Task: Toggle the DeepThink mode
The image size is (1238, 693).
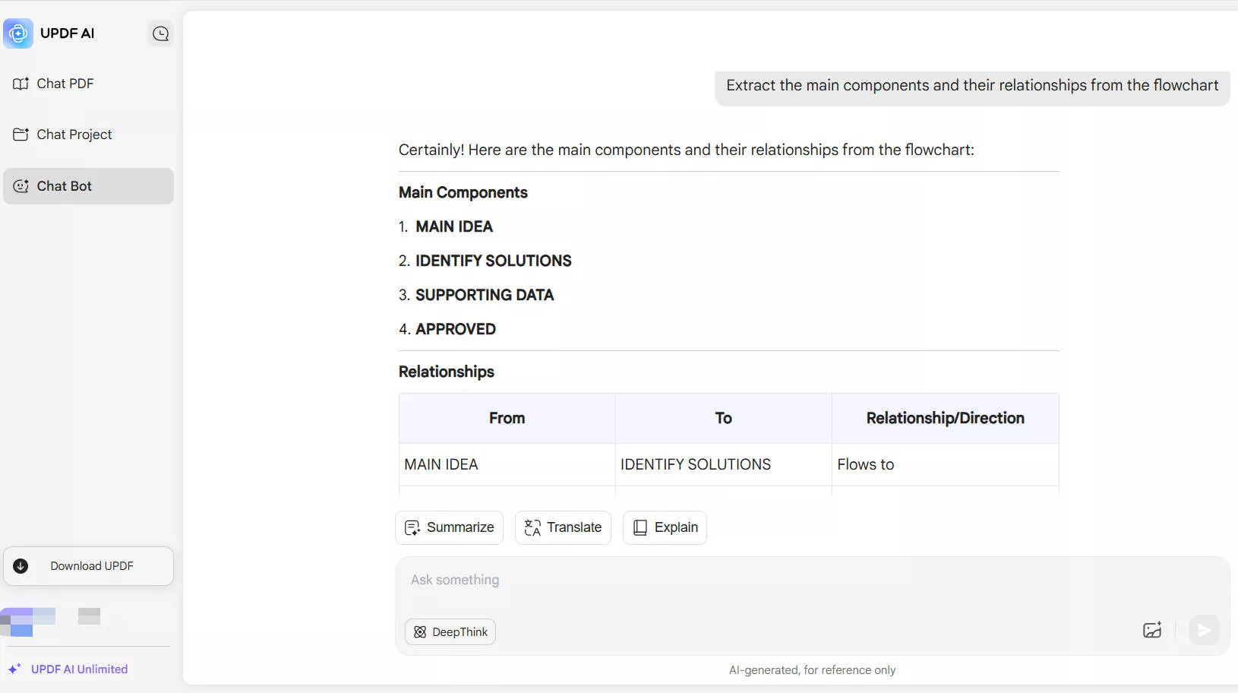Action: click(450, 631)
